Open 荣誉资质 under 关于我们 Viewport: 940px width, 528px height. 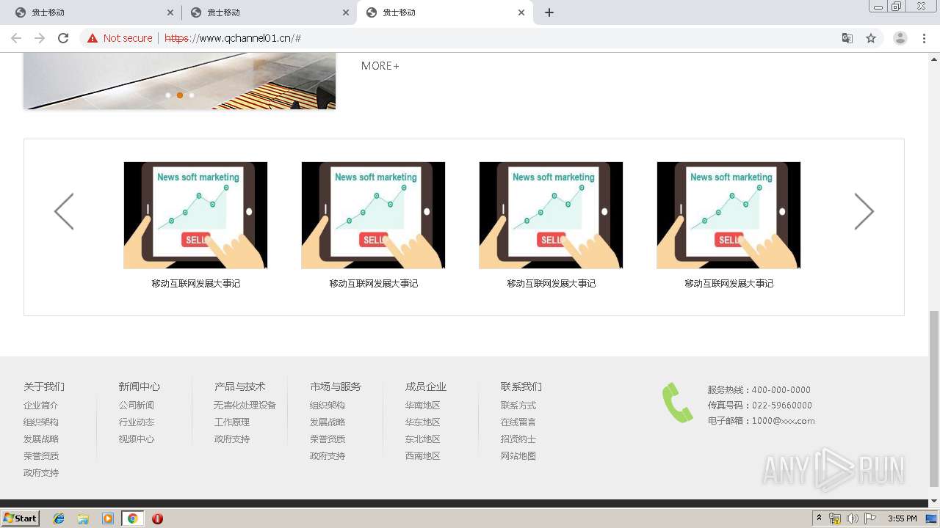tap(41, 456)
